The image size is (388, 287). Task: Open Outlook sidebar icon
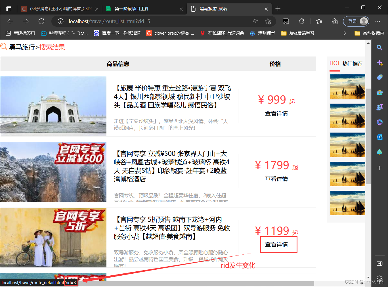pos(379,137)
